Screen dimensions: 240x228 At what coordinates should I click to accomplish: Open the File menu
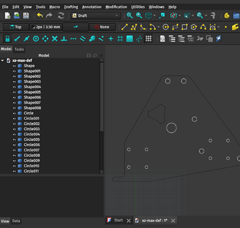pyautogui.click(x=5, y=7)
